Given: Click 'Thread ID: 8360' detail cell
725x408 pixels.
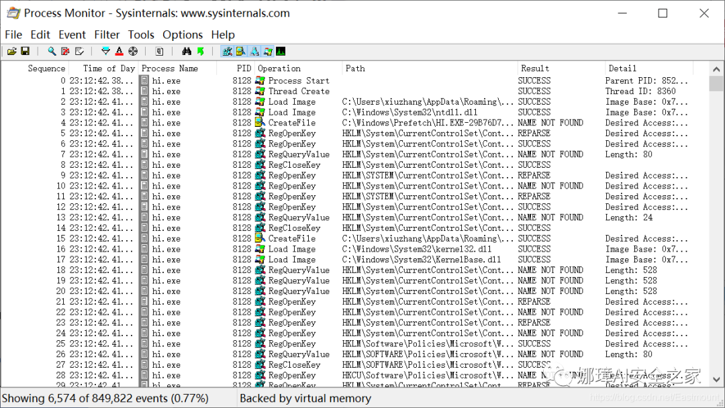Looking at the screenshot, I should (x=640, y=91).
